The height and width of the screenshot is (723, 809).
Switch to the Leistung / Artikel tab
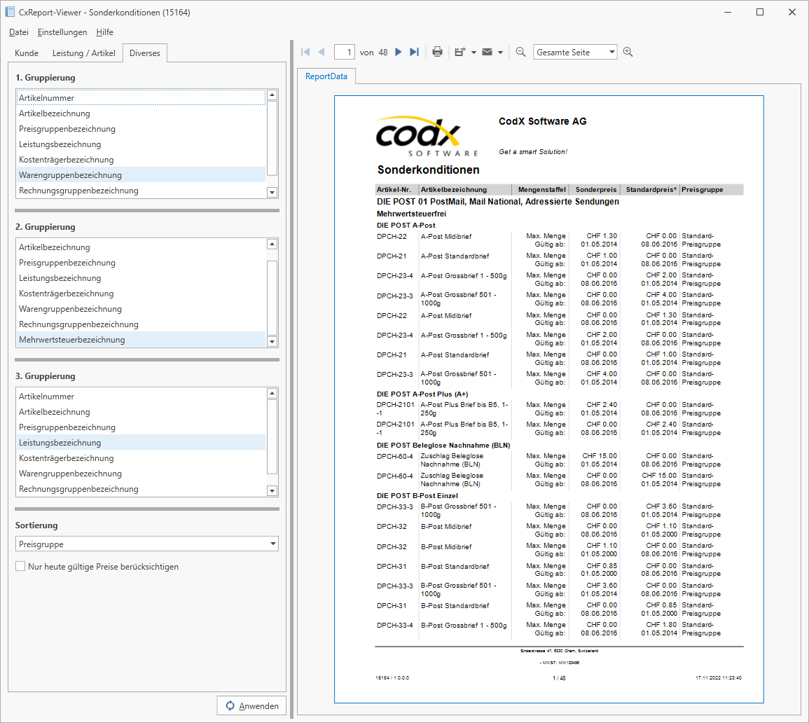[x=83, y=53]
